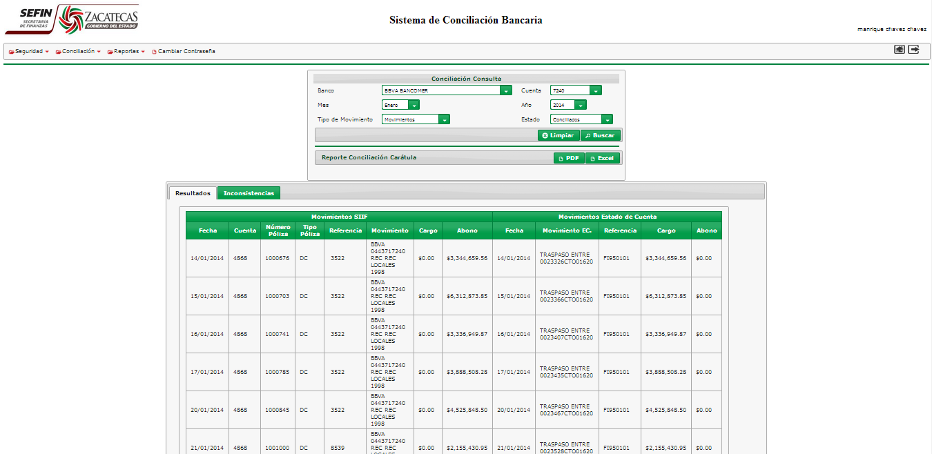Expand the Año dropdown arrow
The height and width of the screenshot is (454, 932).
click(x=581, y=105)
